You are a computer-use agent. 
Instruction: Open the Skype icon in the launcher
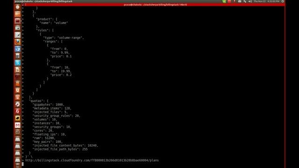click(x=18, y=63)
